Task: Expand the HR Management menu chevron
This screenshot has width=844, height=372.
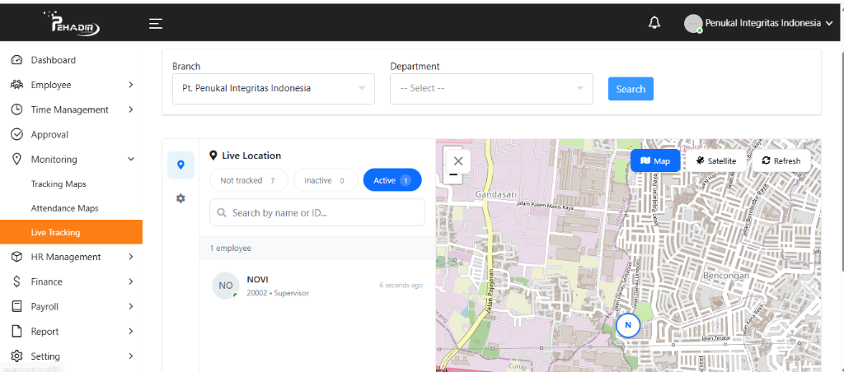Action: point(131,257)
